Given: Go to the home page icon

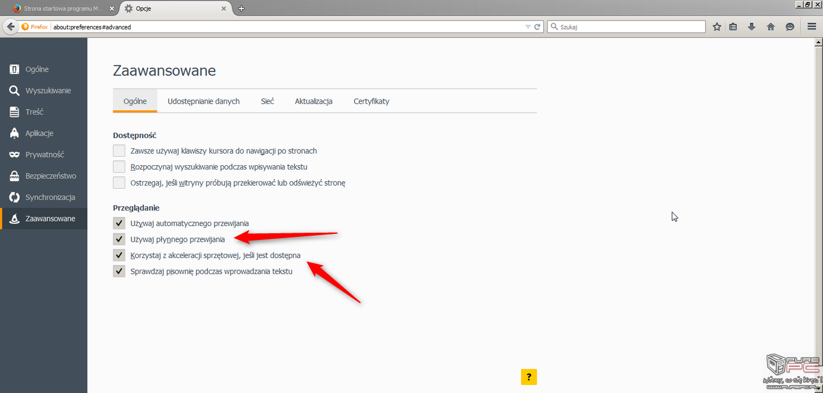Looking at the screenshot, I should pyautogui.click(x=771, y=27).
